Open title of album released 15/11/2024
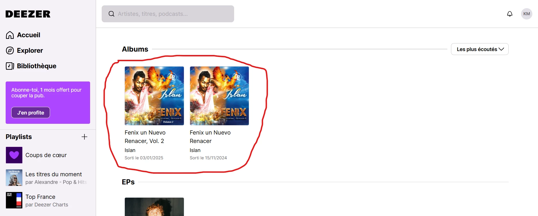The image size is (538, 216). (x=210, y=137)
